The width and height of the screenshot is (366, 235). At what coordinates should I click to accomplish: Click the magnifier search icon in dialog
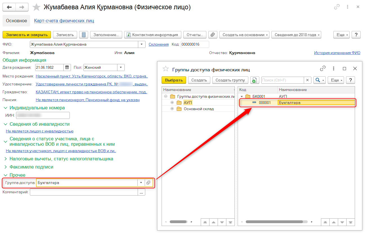[x=318, y=80]
